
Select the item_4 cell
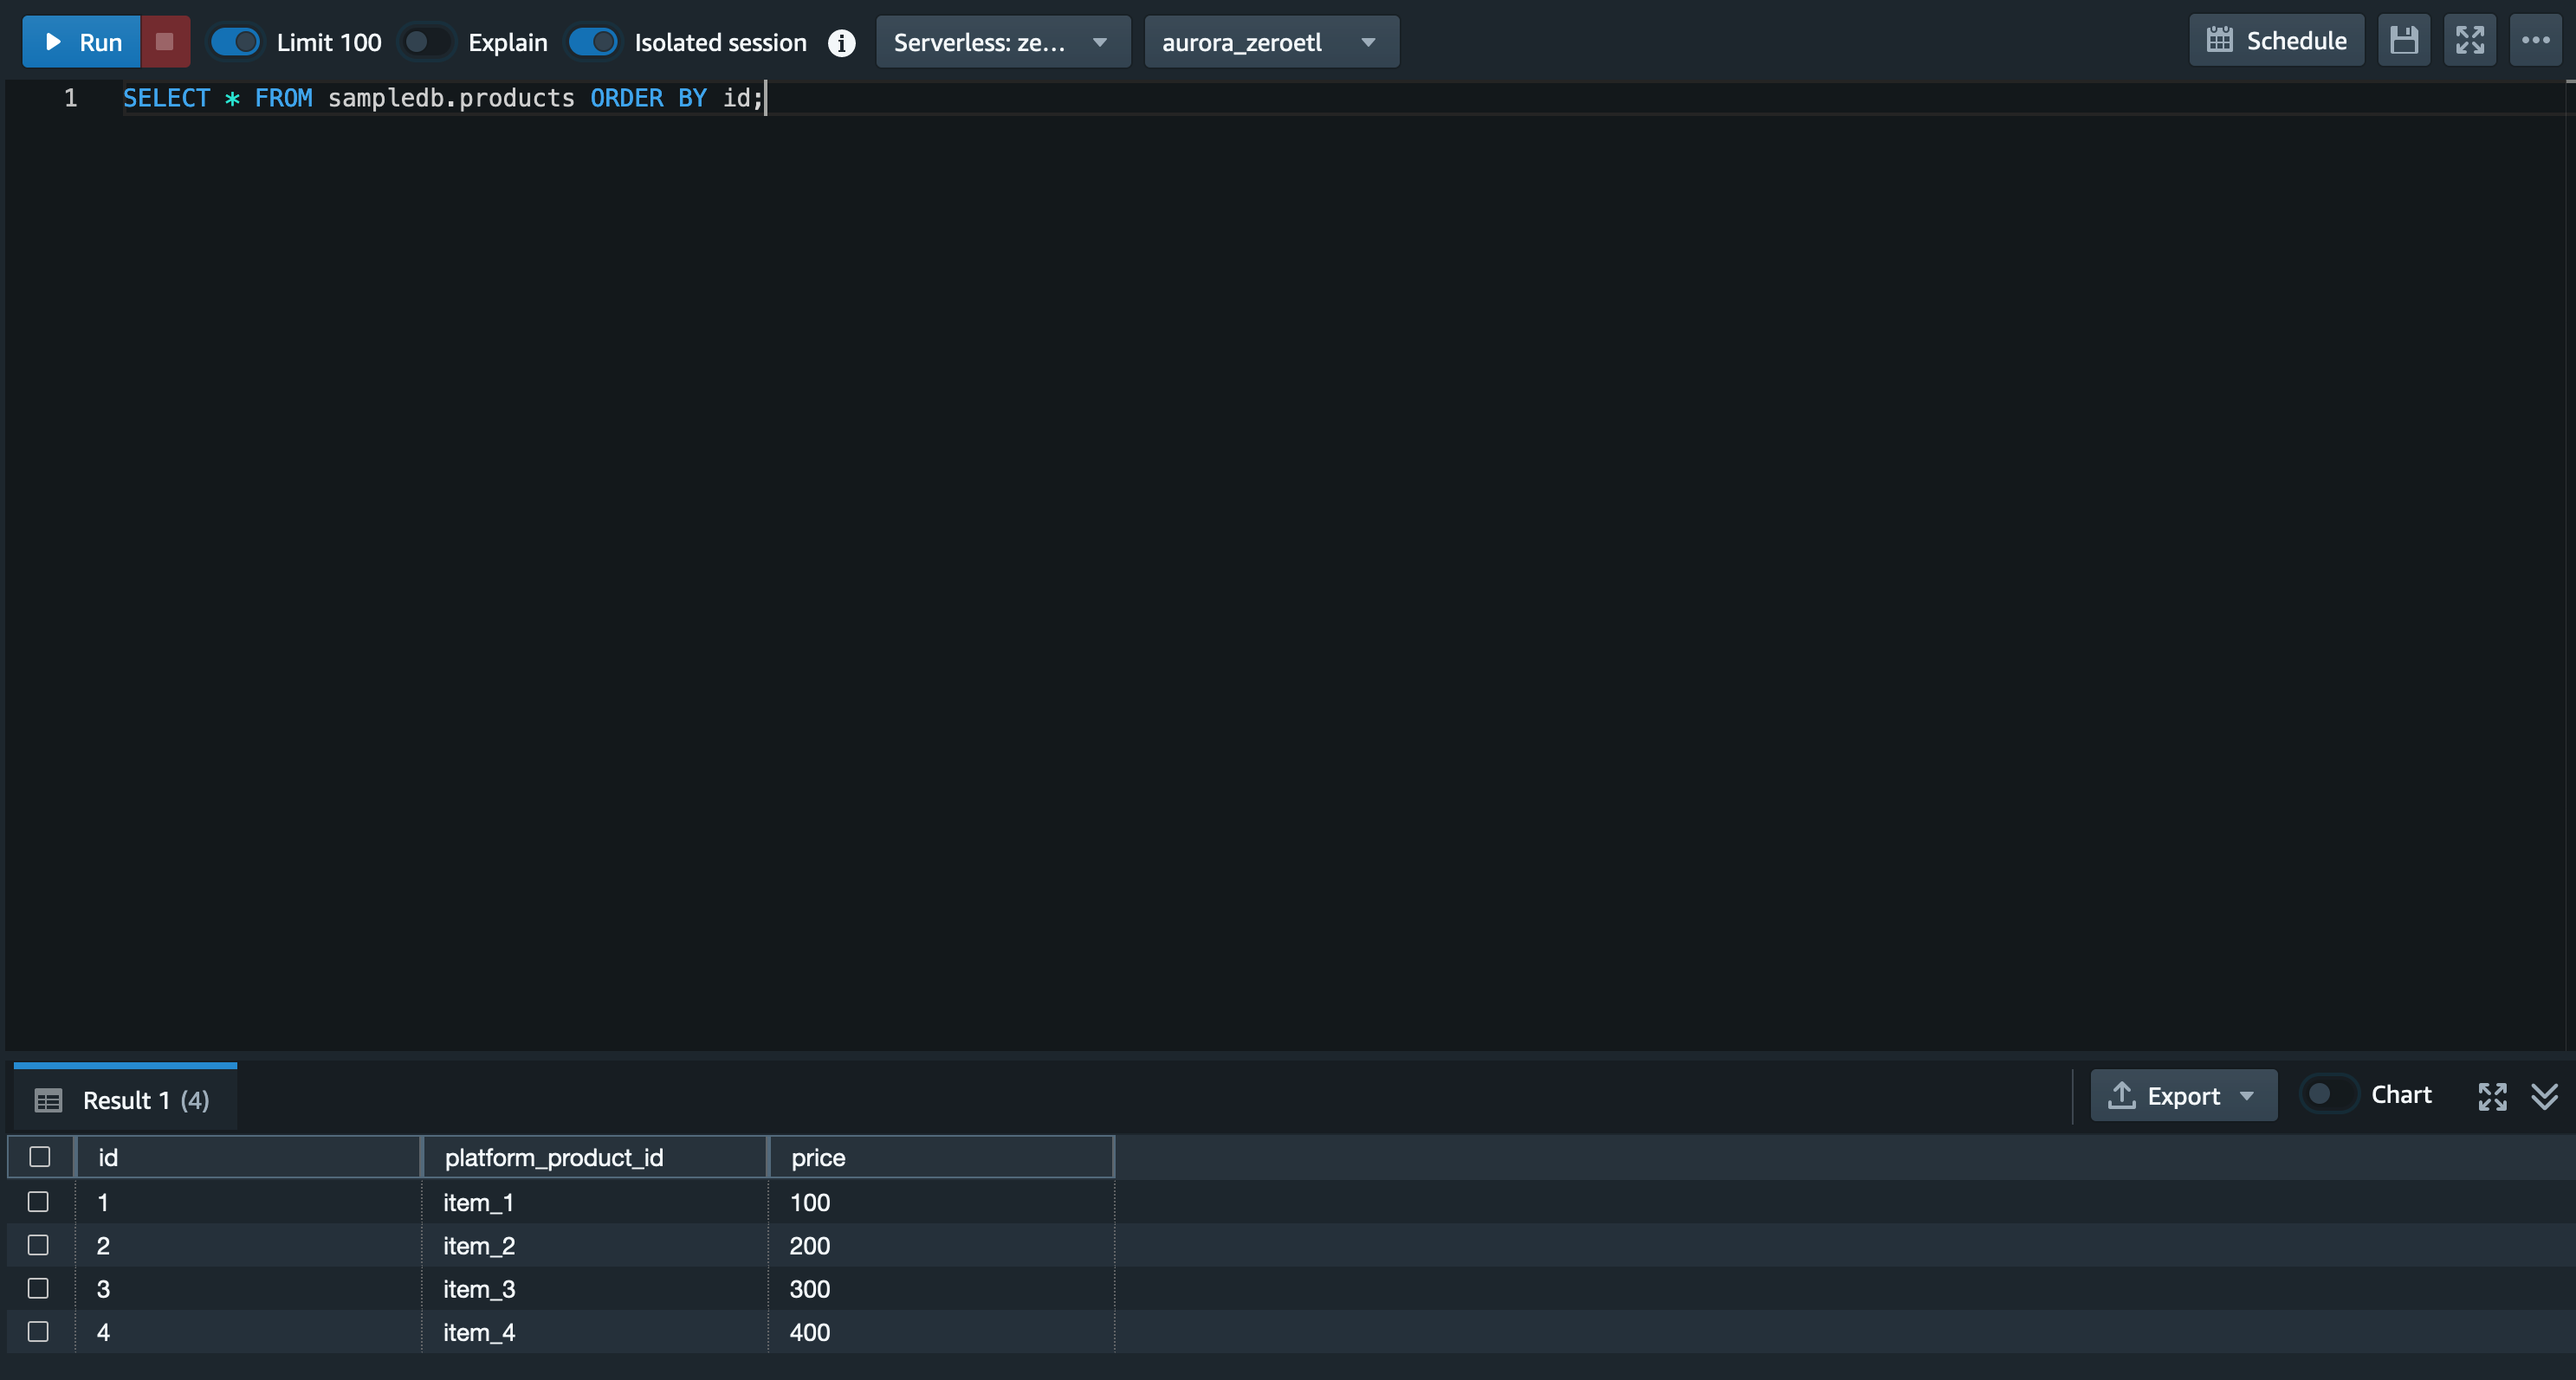pyautogui.click(x=595, y=1332)
